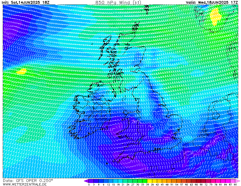Click the '75' label on the wind scale

(x=211, y=184)
